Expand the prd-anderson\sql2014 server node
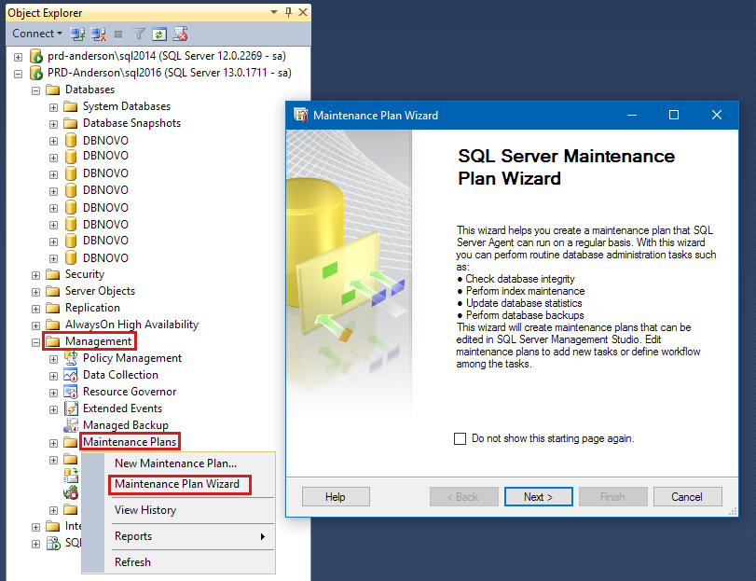Screen dimensions: 756x581 click(19, 58)
